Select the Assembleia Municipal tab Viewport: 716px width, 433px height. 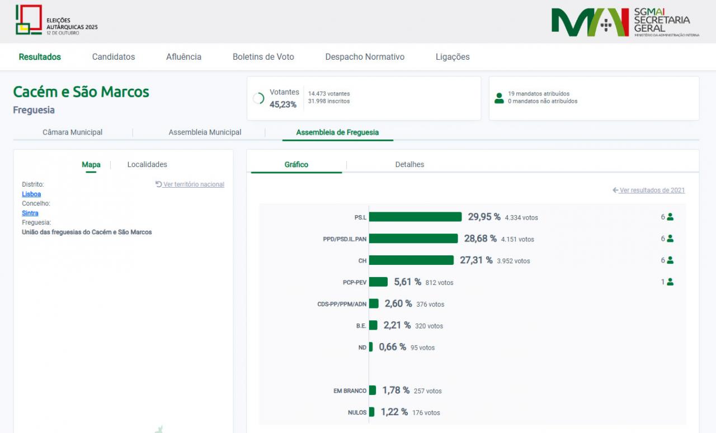(x=205, y=132)
